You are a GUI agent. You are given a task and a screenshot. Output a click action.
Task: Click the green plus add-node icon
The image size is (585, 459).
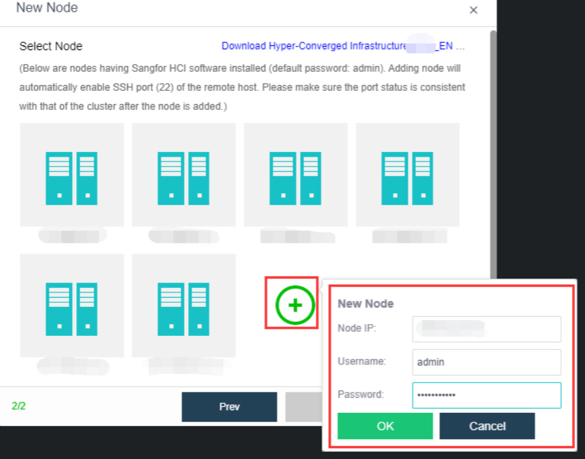pyautogui.click(x=295, y=305)
